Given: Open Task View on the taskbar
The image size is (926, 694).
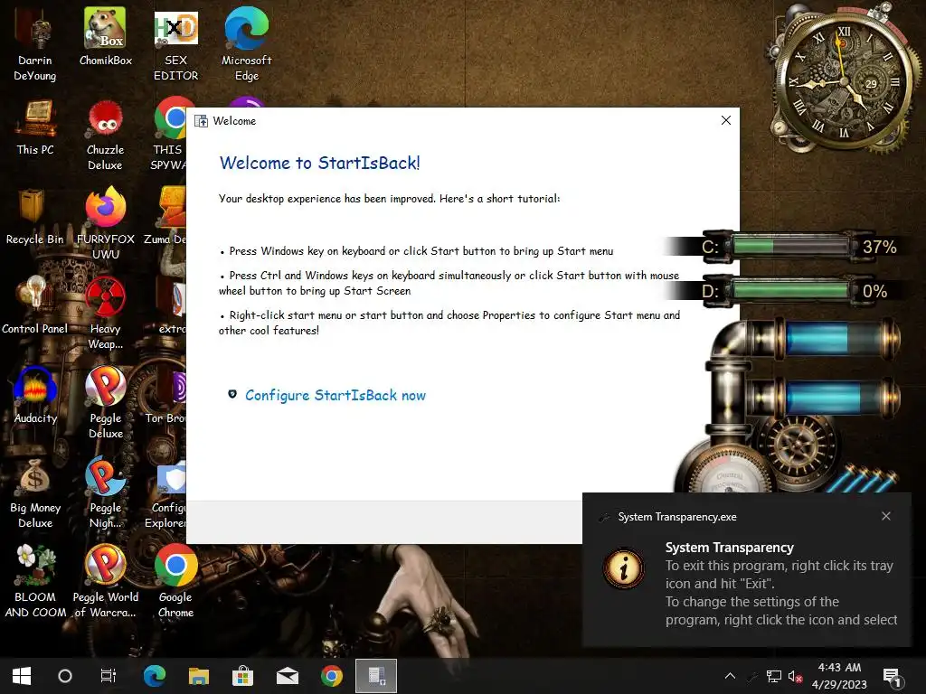Looking at the screenshot, I should click(x=109, y=676).
